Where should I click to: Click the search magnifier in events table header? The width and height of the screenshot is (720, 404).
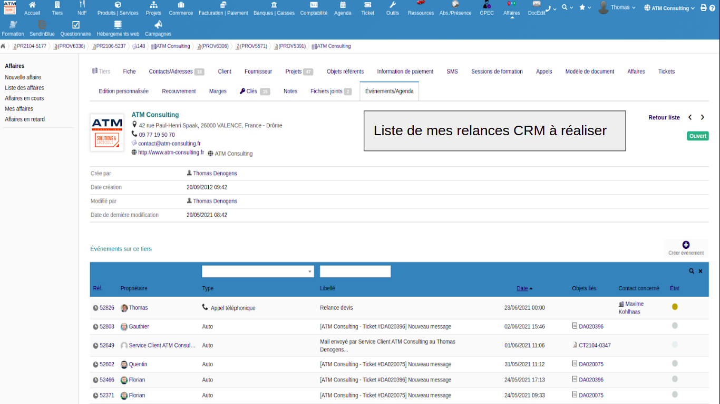(692, 271)
